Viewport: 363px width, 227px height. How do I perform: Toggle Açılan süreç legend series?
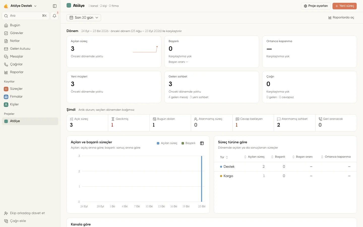pos(167,143)
